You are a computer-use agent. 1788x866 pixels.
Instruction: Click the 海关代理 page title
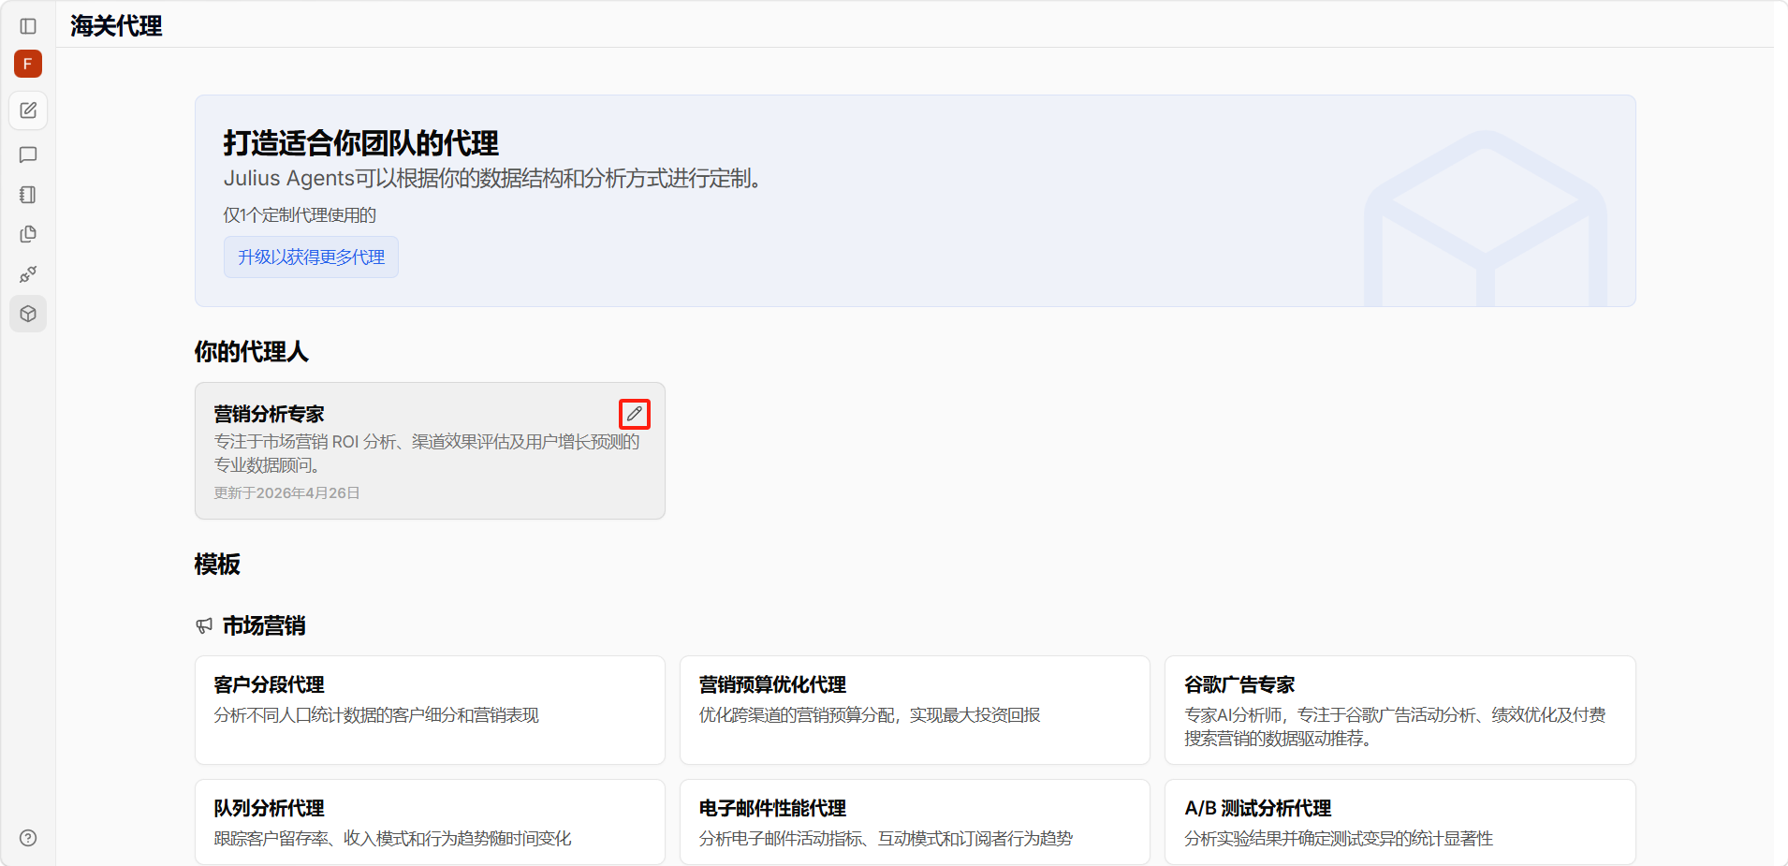(x=116, y=26)
